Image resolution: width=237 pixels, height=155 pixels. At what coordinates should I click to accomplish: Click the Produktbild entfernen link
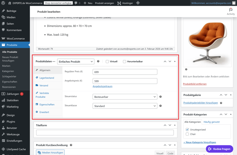click(x=195, y=84)
